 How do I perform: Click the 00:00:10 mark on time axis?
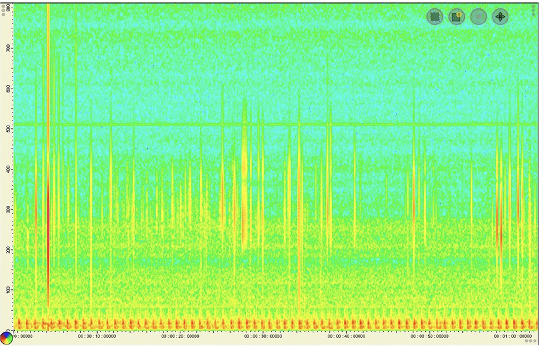click(x=98, y=336)
